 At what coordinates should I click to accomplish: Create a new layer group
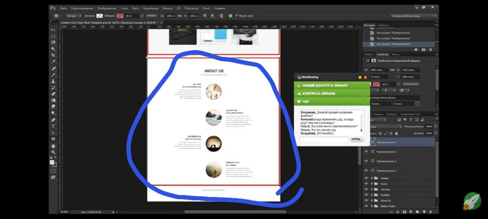[418, 212]
